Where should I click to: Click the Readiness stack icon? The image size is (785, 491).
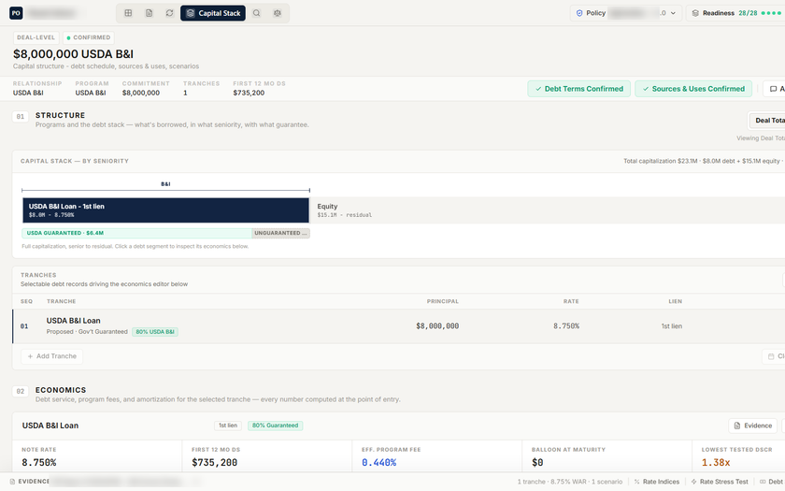(x=695, y=13)
